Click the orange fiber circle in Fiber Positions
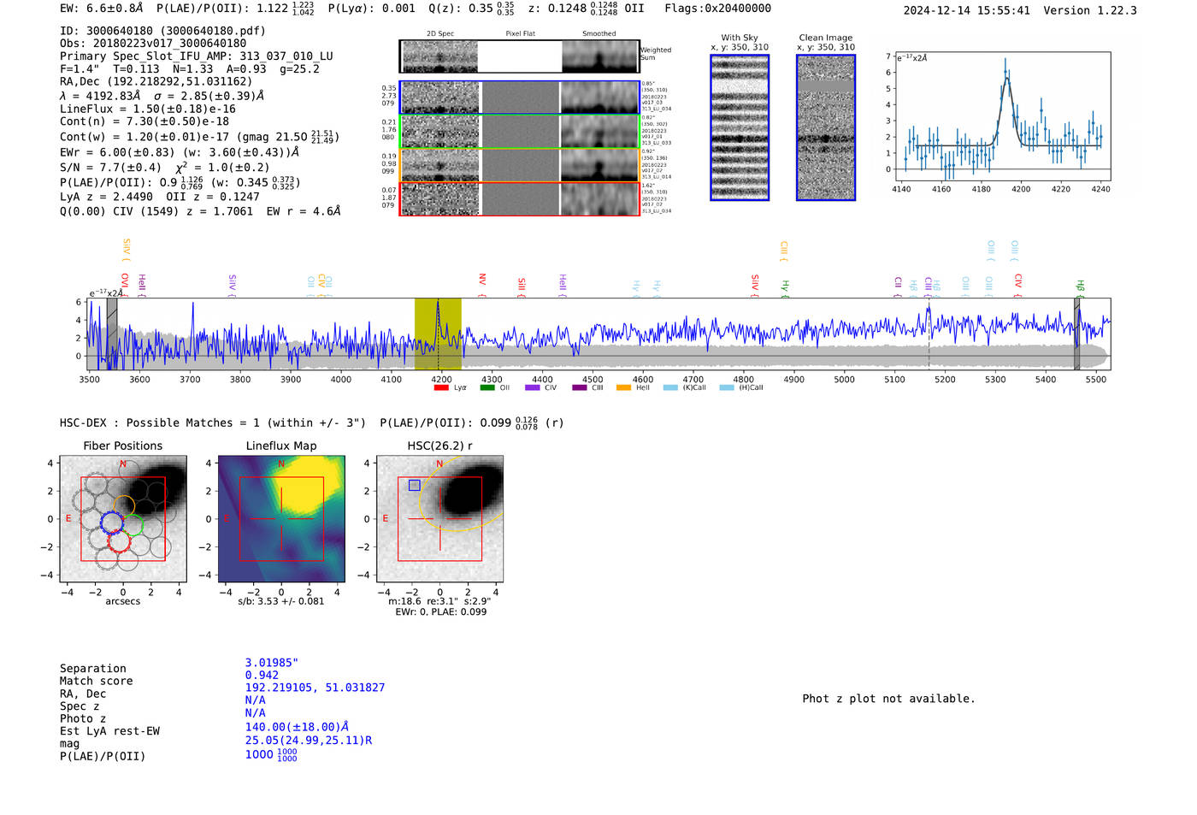 [x=124, y=505]
